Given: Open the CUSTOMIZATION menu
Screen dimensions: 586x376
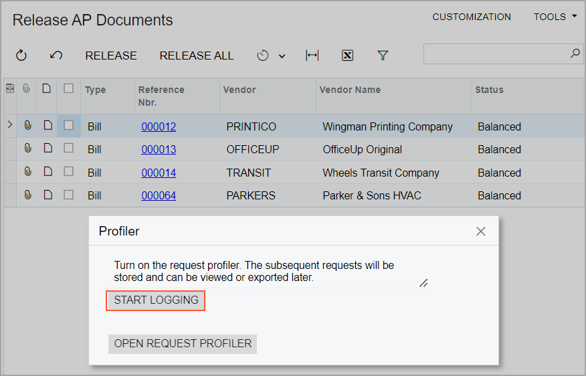Looking at the screenshot, I should point(472,17).
